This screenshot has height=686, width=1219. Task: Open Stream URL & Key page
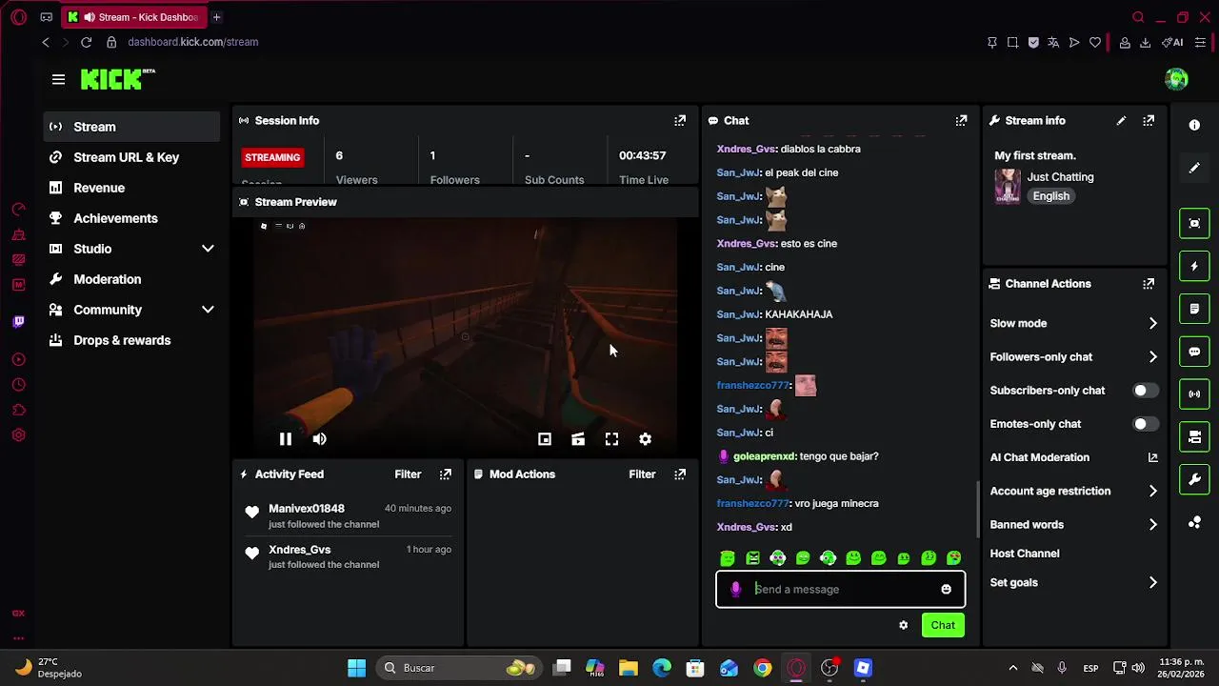point(131,157)
